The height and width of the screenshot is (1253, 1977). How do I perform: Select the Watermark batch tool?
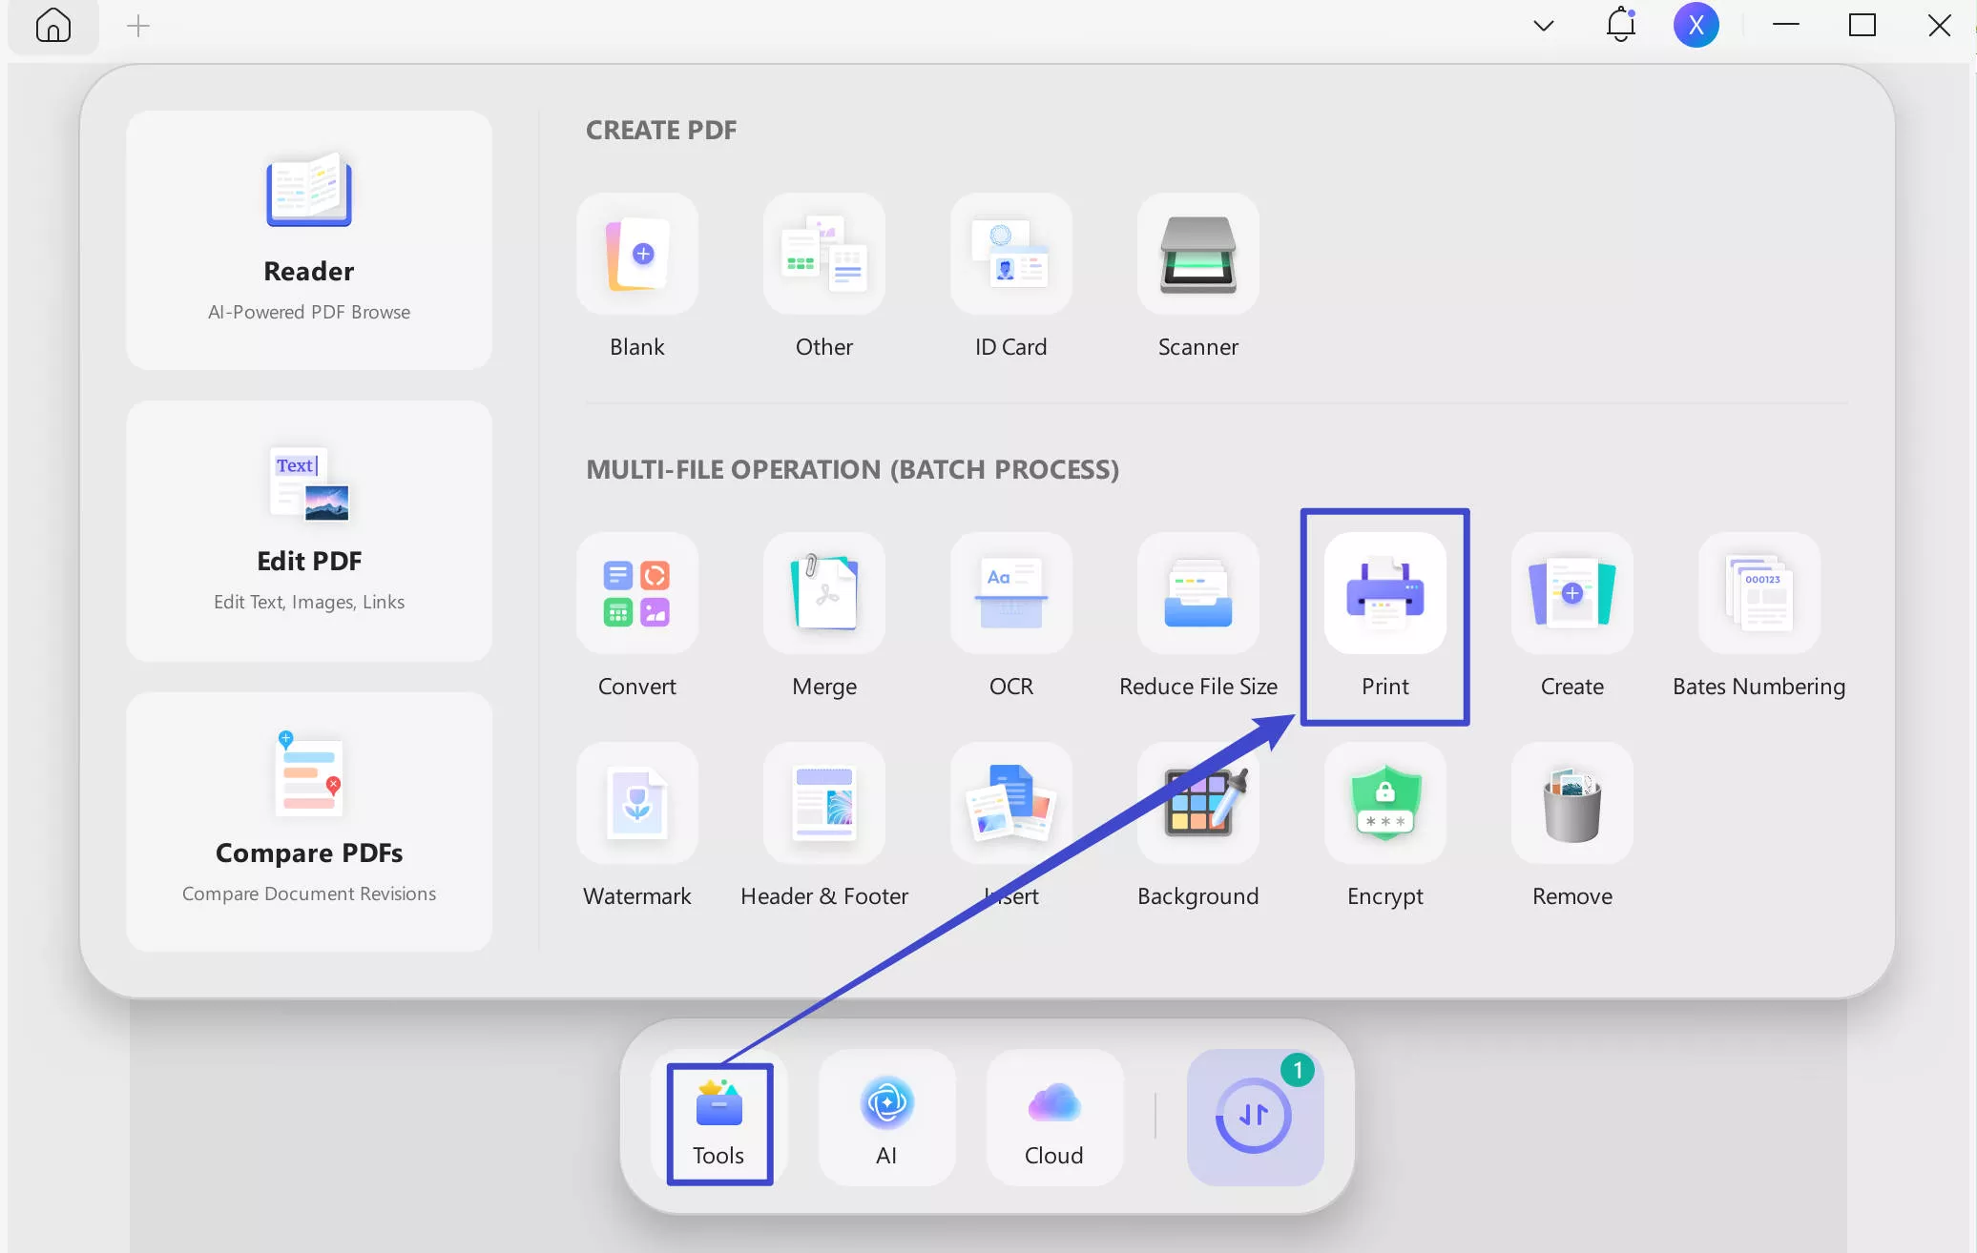[x=637, y=804]
